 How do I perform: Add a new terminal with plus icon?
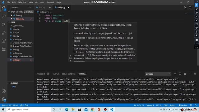tap(175, 74)
